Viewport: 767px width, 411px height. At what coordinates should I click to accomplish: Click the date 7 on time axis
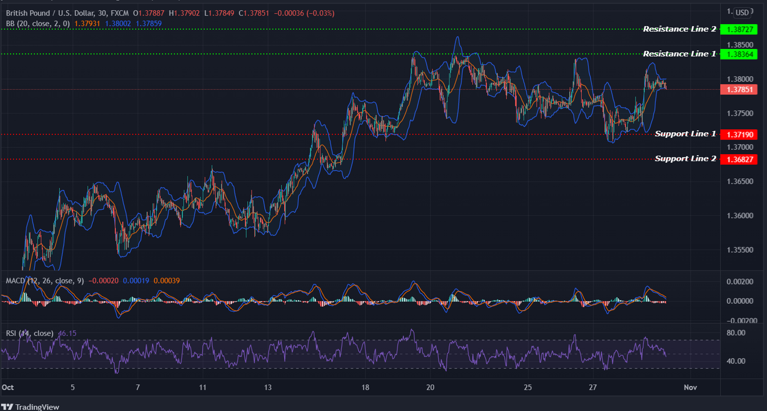(138, 387)
